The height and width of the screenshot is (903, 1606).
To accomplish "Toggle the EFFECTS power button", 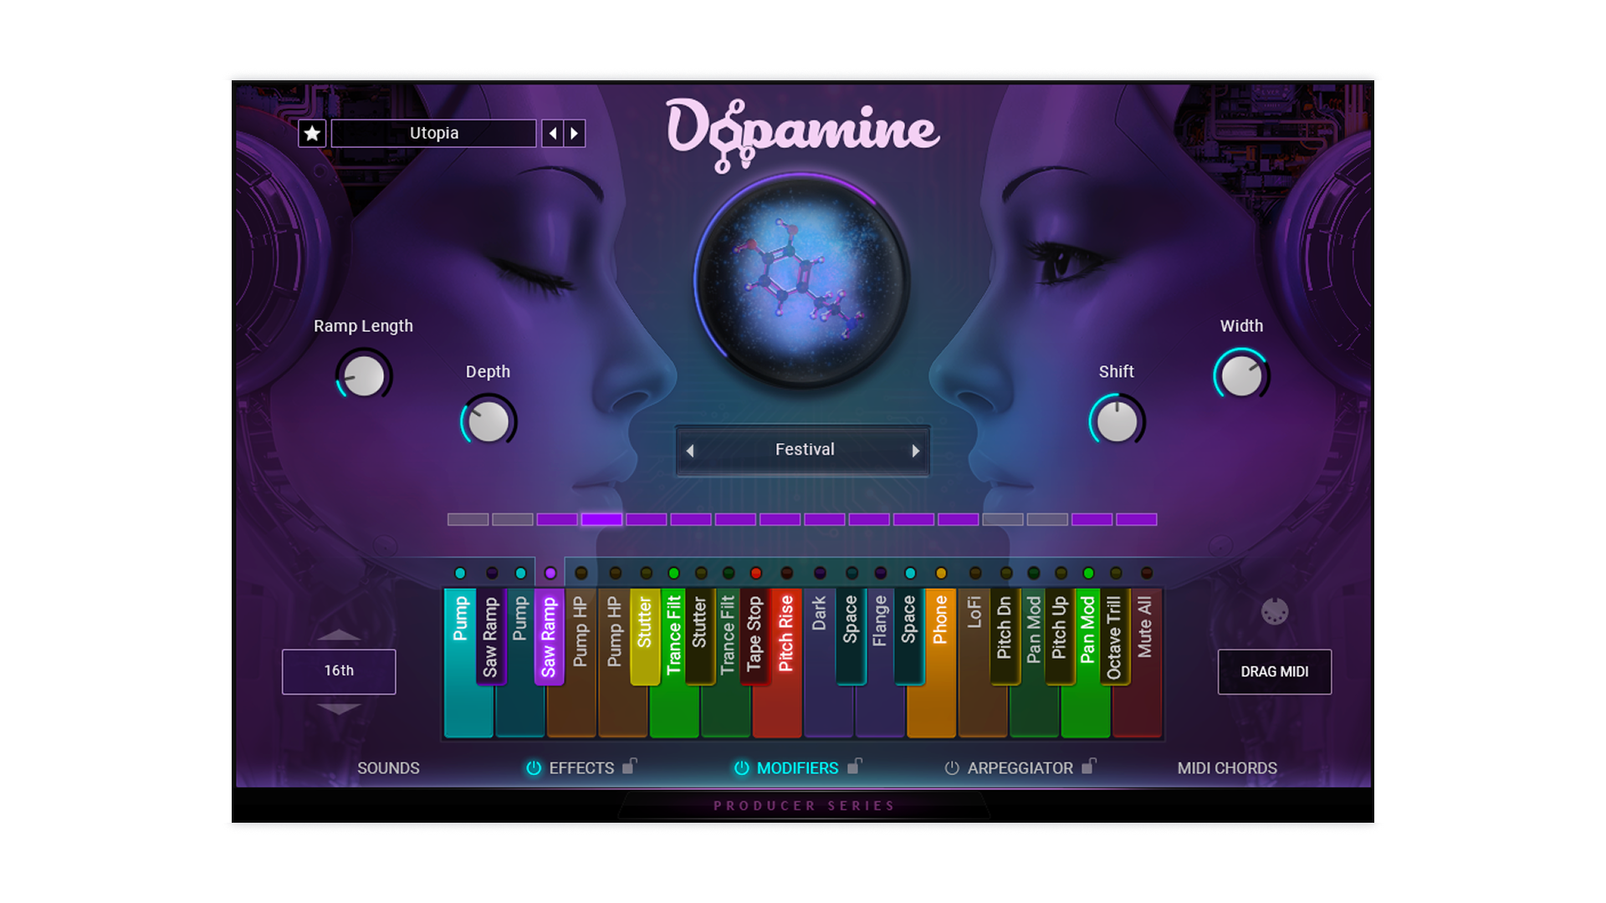I will pyautogui.click(x=533, y=768).
